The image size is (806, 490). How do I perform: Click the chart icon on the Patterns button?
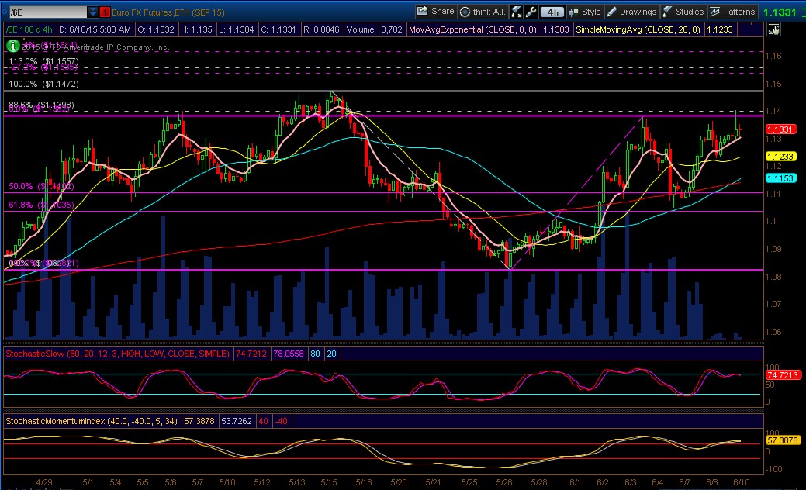pos(714,12)
